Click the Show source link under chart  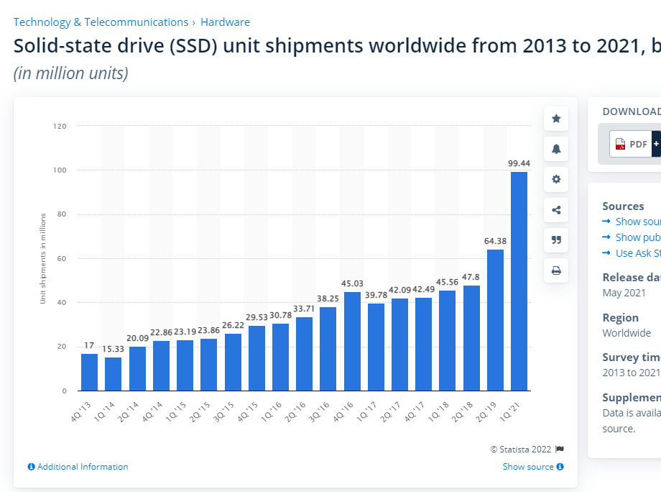tap(528, 467)
